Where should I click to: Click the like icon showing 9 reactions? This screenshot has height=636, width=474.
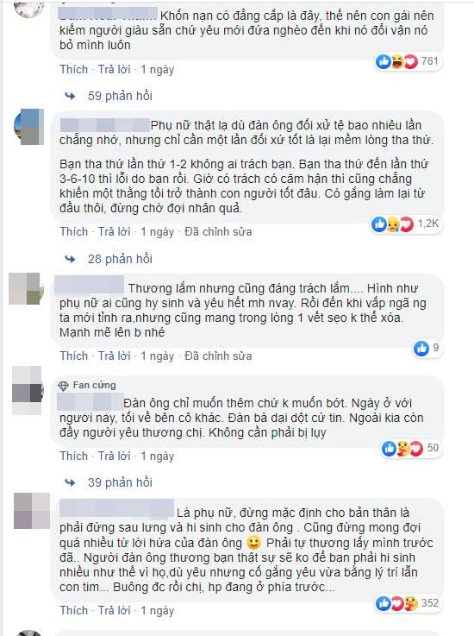point(421,349)
